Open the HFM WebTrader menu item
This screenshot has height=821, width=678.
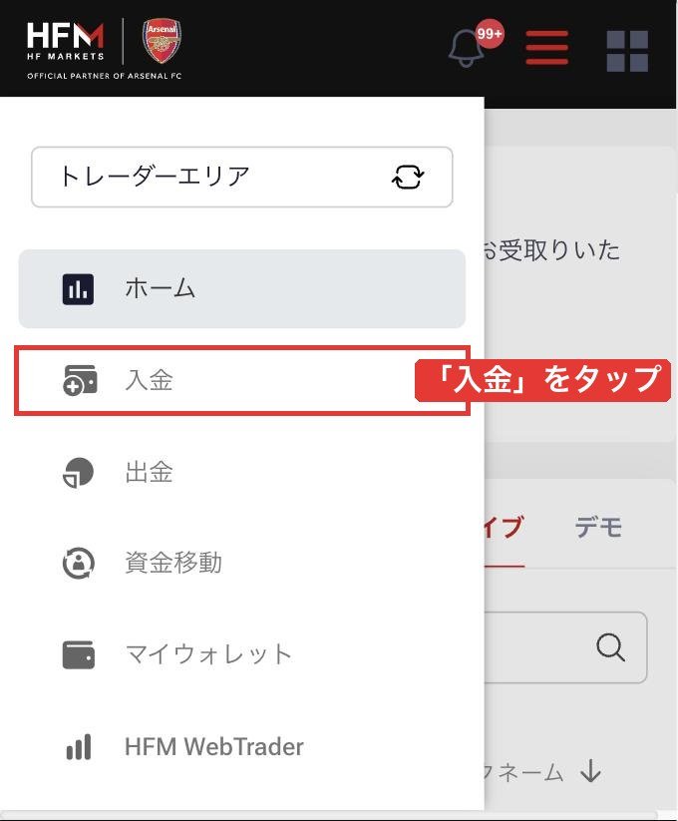241,746
